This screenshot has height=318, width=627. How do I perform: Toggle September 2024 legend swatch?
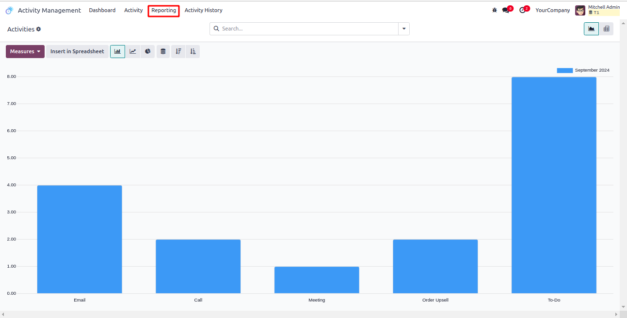click(x=564, y=70)
